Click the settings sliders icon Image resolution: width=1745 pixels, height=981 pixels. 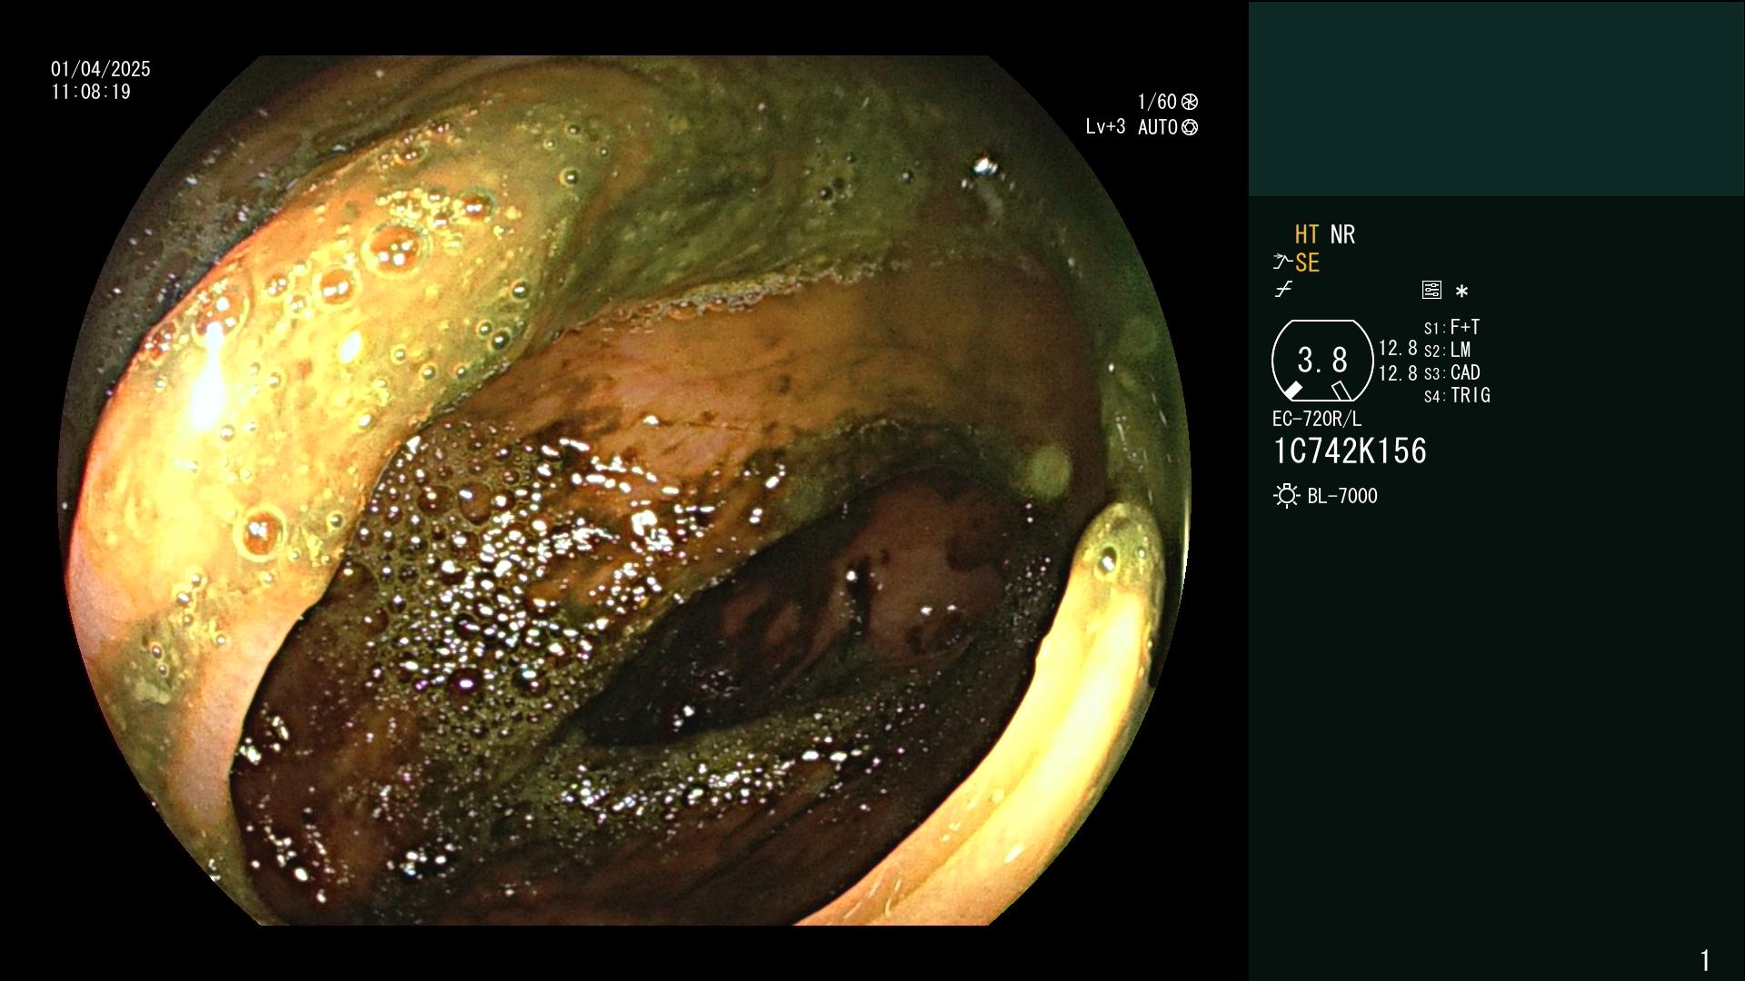(1431, 291)
